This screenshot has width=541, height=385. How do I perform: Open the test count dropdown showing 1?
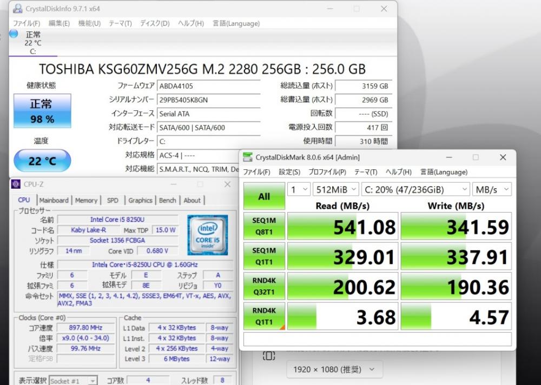click(x=299, y=189)
